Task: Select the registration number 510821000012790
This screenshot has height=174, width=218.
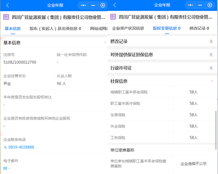Action: pos(20,62)
